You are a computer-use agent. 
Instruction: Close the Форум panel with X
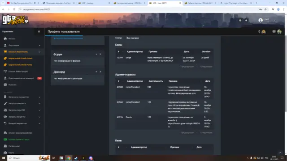tap(100, 54)
